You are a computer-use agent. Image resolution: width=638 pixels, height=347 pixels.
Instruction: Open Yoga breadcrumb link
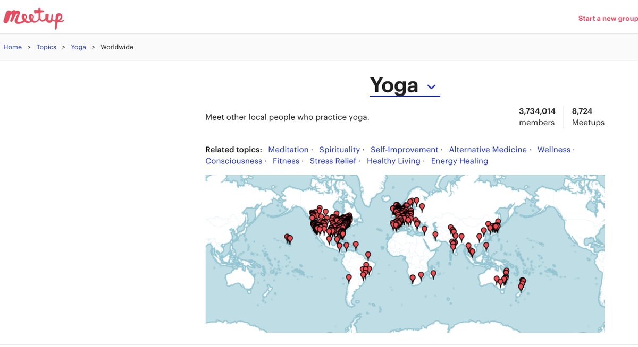coord(79,47)
